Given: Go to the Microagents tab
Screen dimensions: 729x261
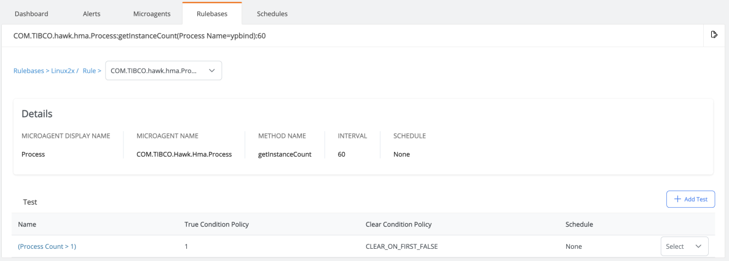Looking at the screenshot, I should (152, 13).
